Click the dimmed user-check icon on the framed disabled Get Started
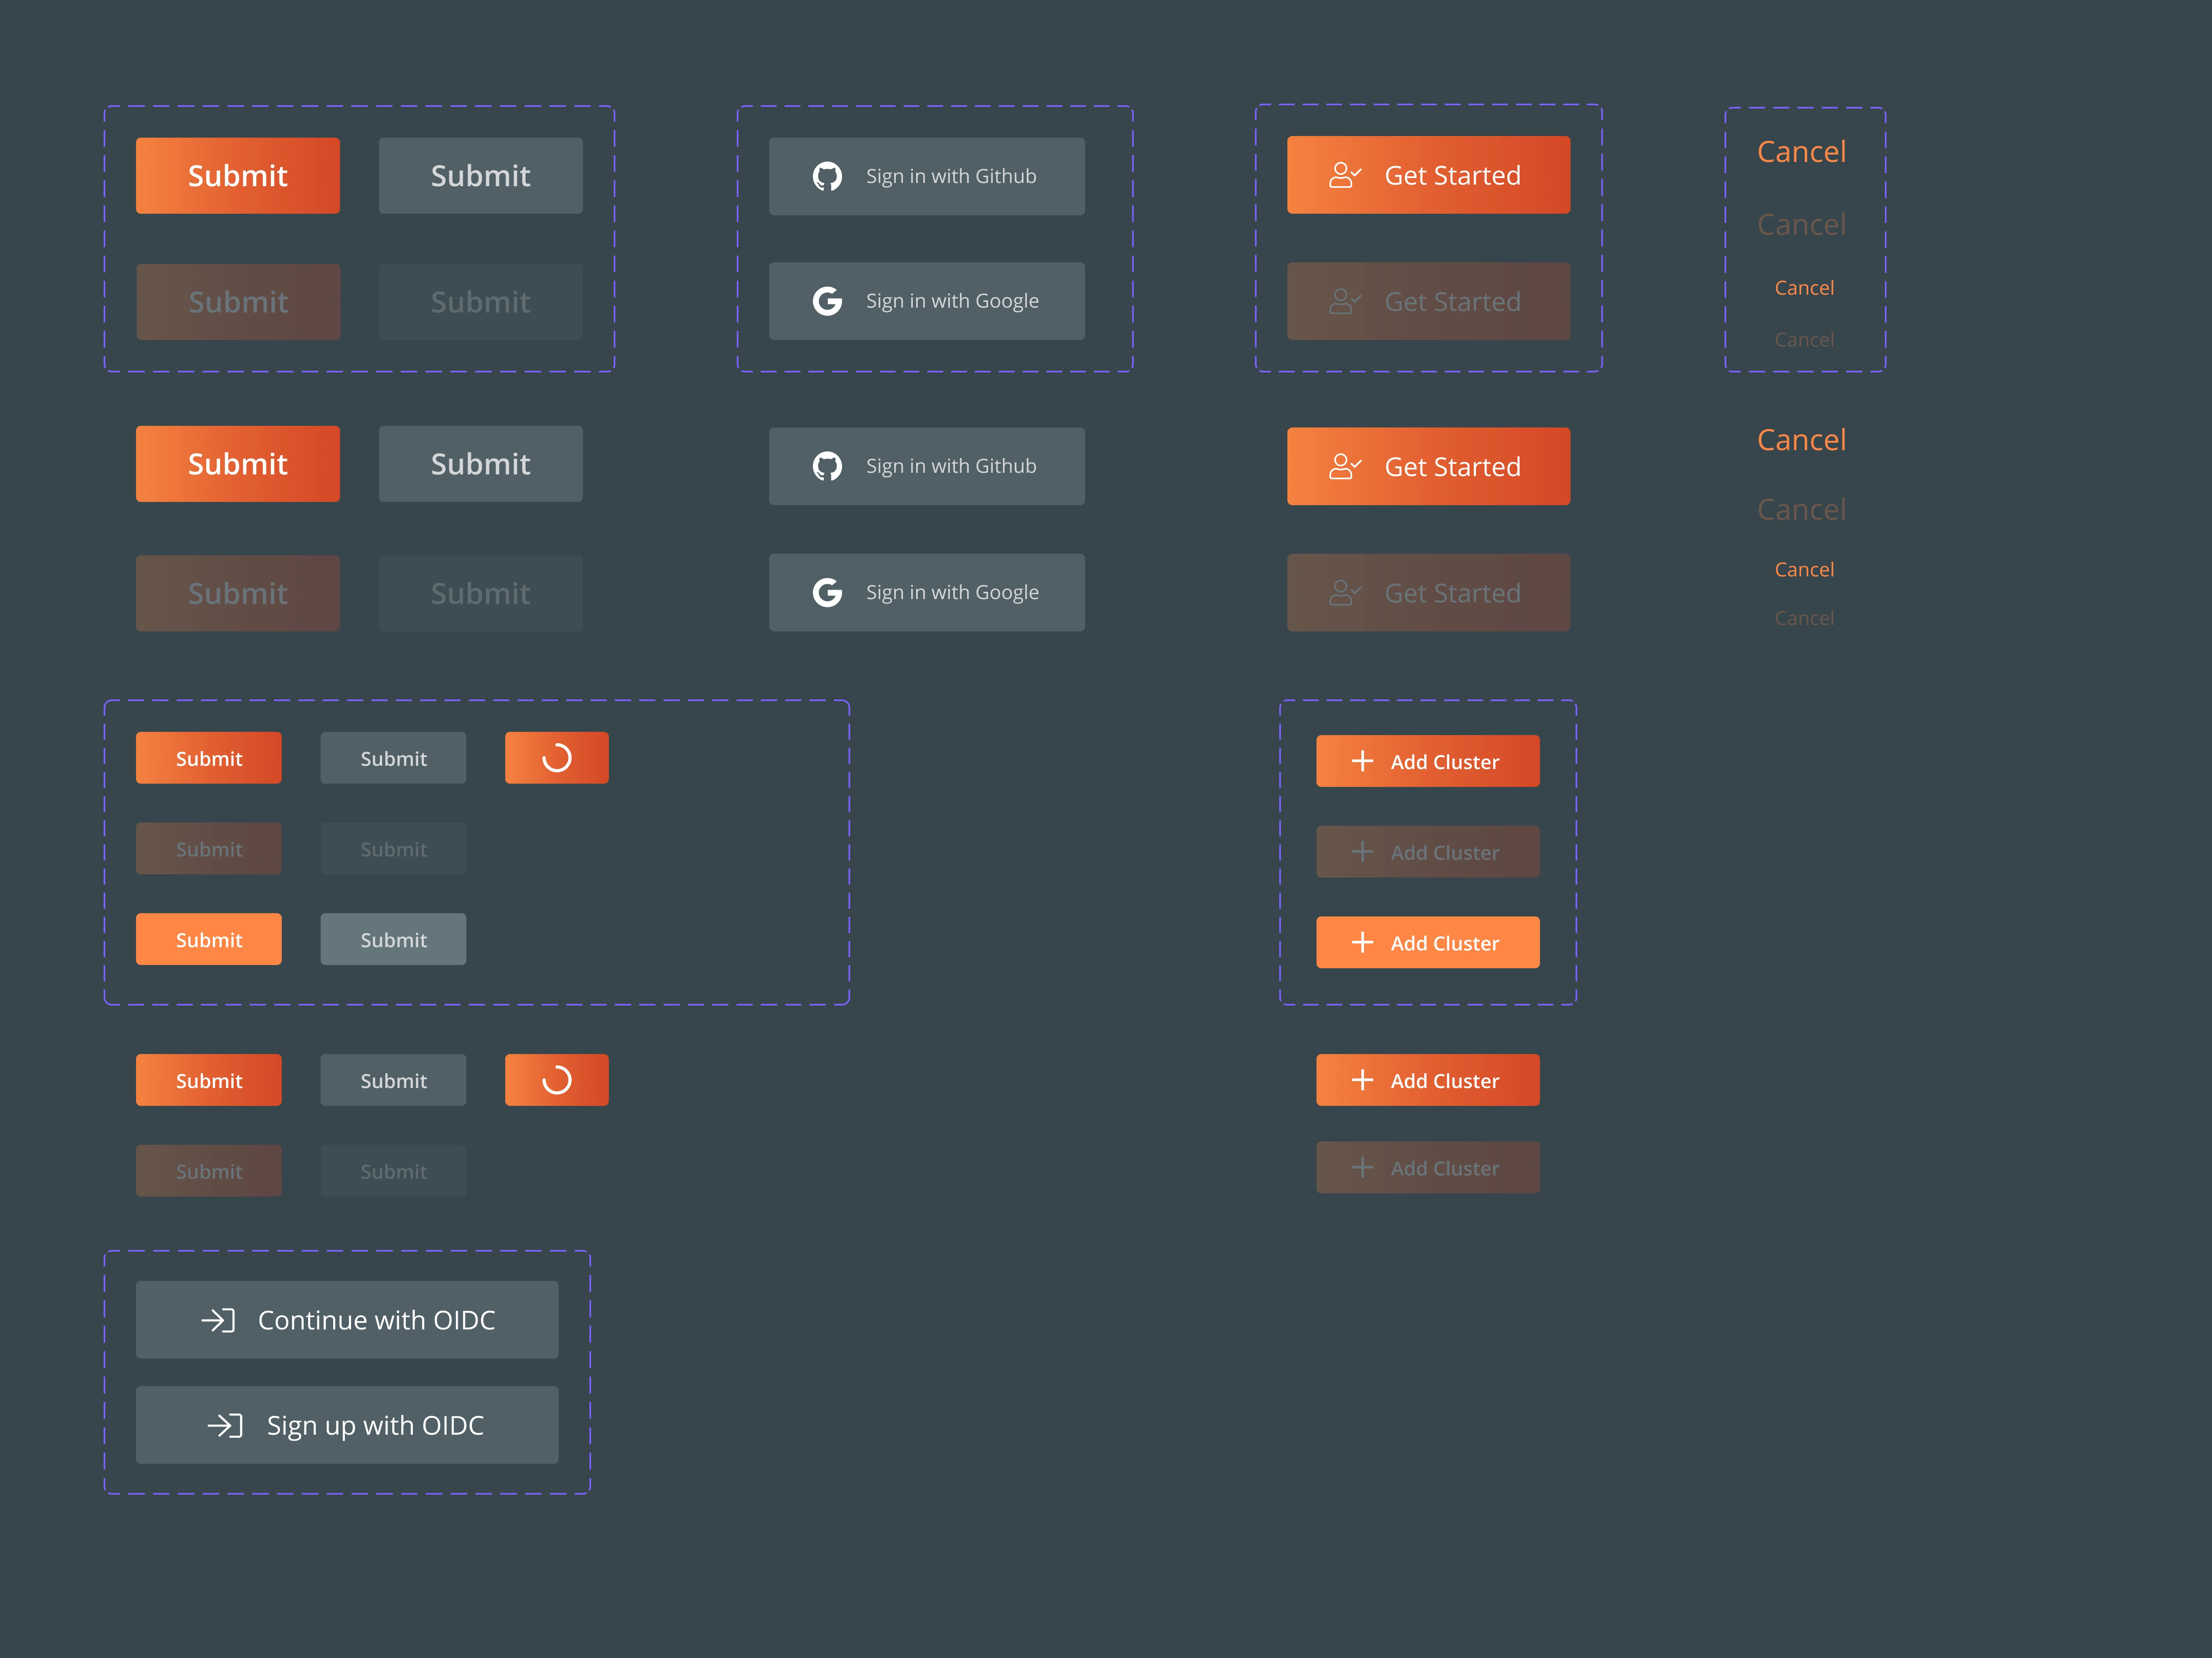 1345,301
